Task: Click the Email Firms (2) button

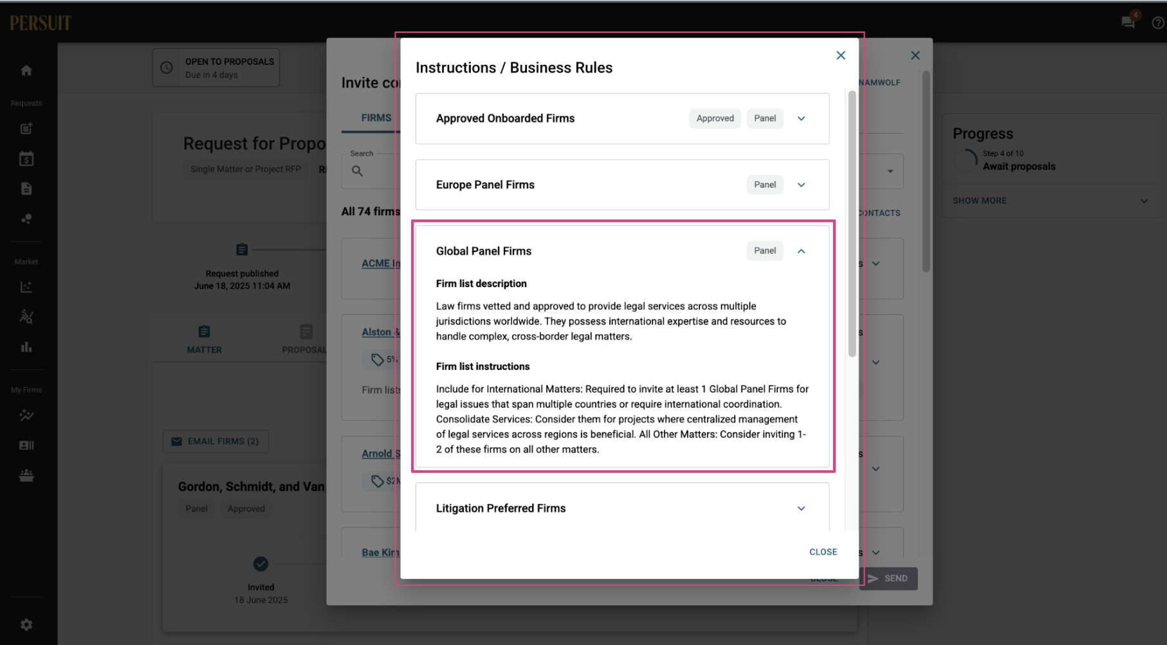Action: click(x=216, y=441)
